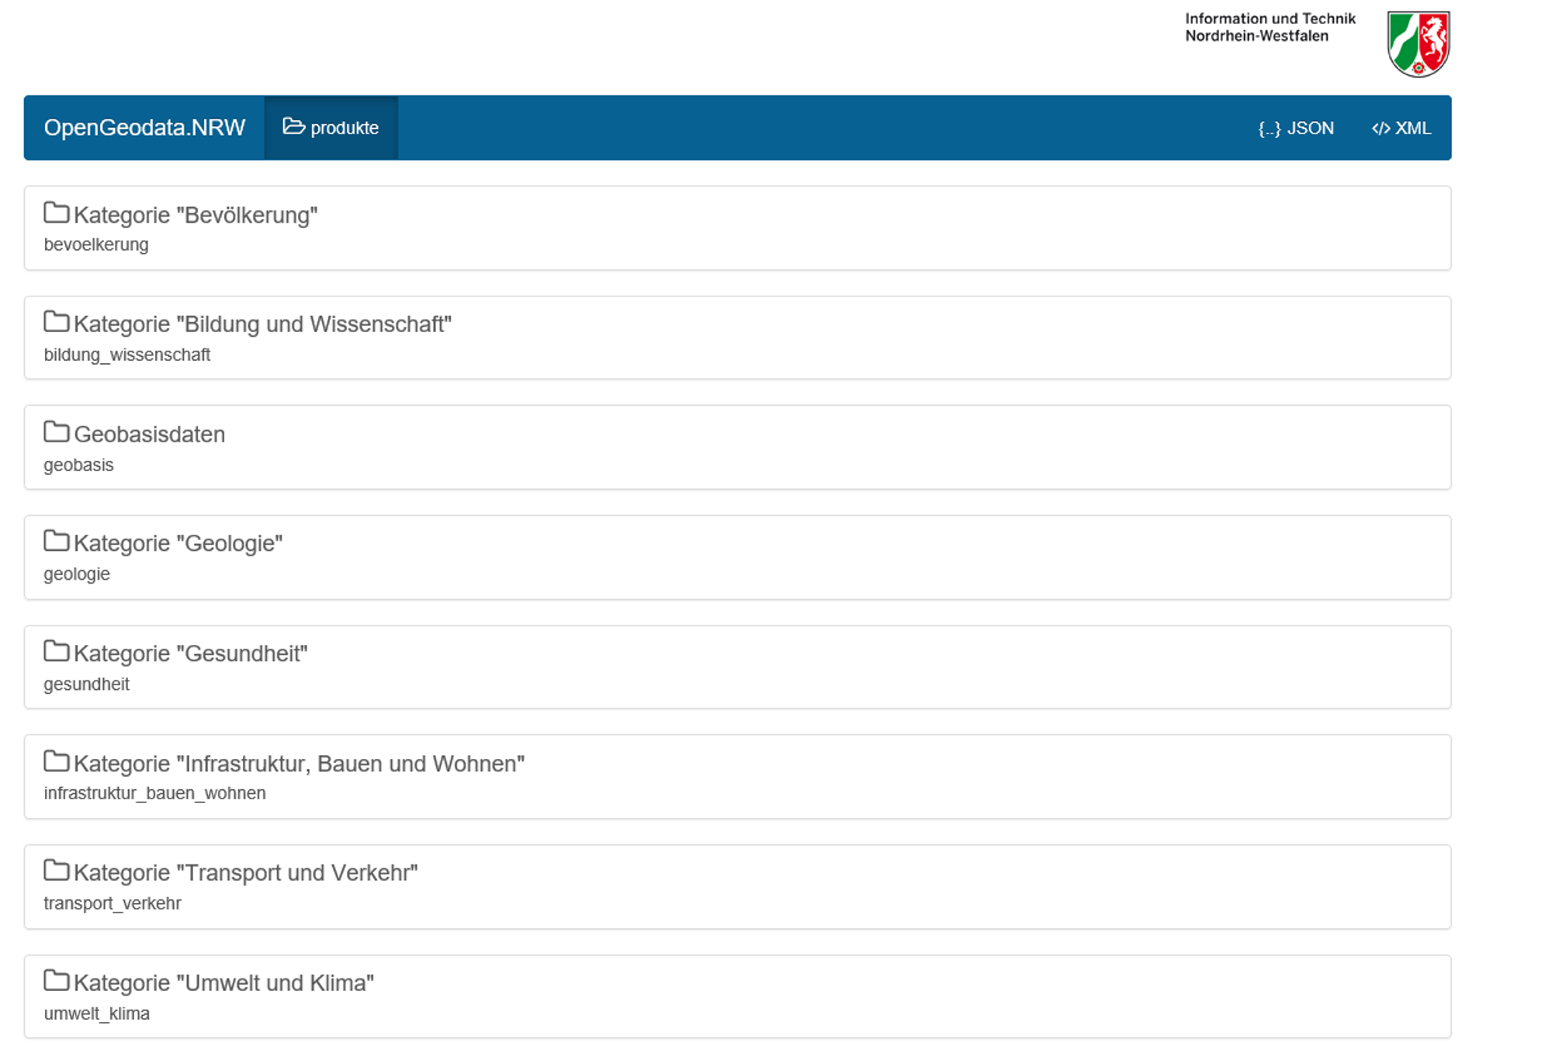View listing as XML
This screenshot has width=1552, height=1060.
(x=1401, y=129)
